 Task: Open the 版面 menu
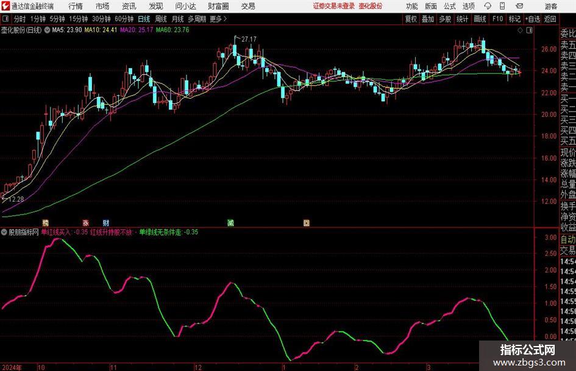coord(431,6)
